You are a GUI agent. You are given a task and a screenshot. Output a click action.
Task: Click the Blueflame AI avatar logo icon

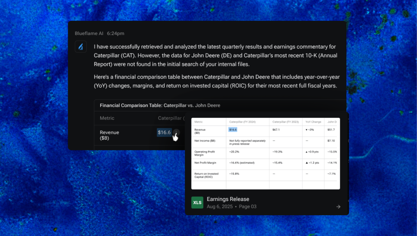click(81, 47)
